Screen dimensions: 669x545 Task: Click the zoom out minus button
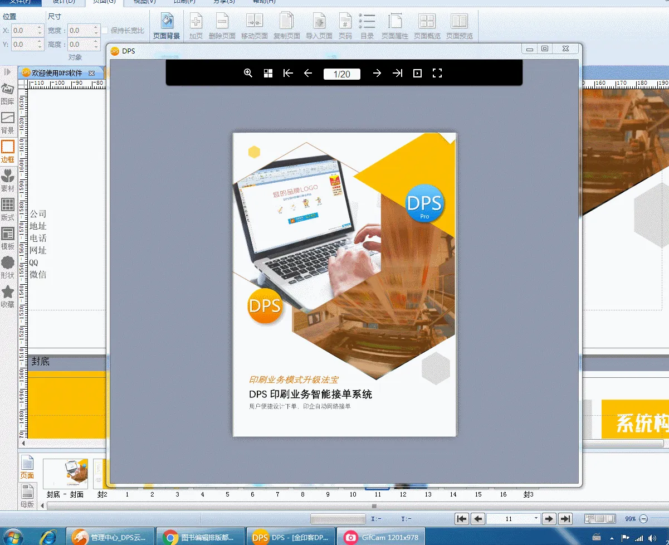[x=644, y=519]
